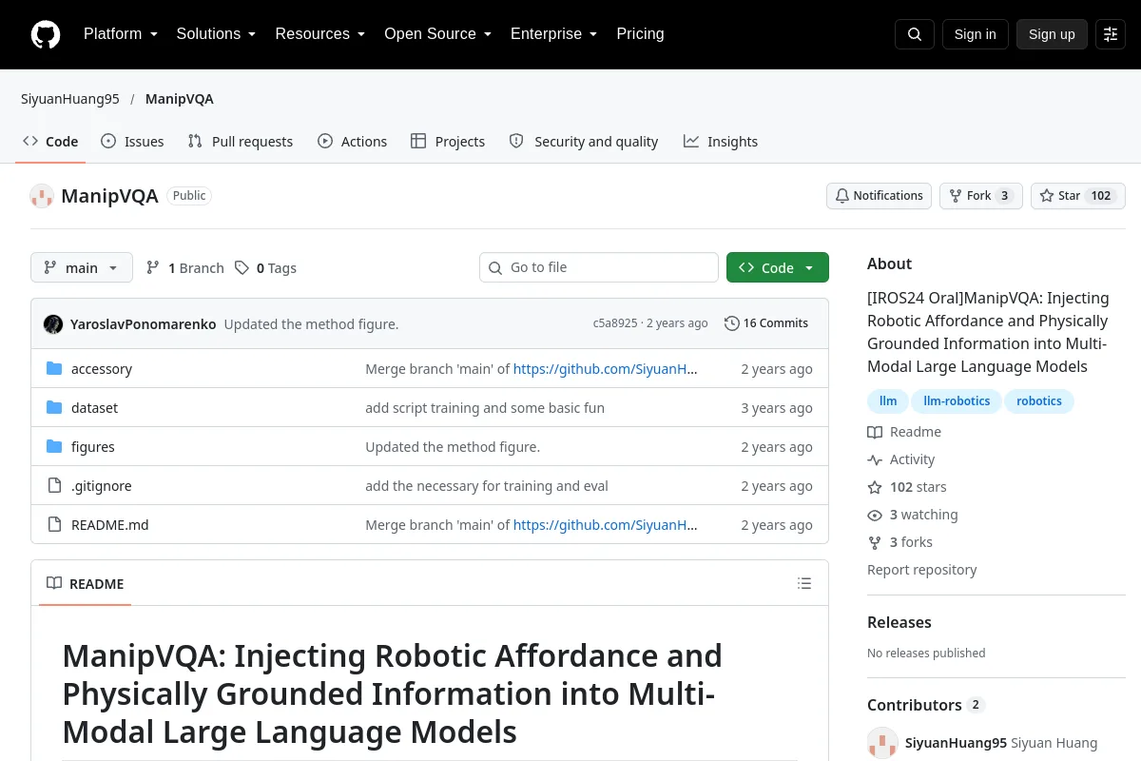Open README outline list icon
Image resolution: width=1141 pixels, height=761 pixels.
(x=804, y=583)
